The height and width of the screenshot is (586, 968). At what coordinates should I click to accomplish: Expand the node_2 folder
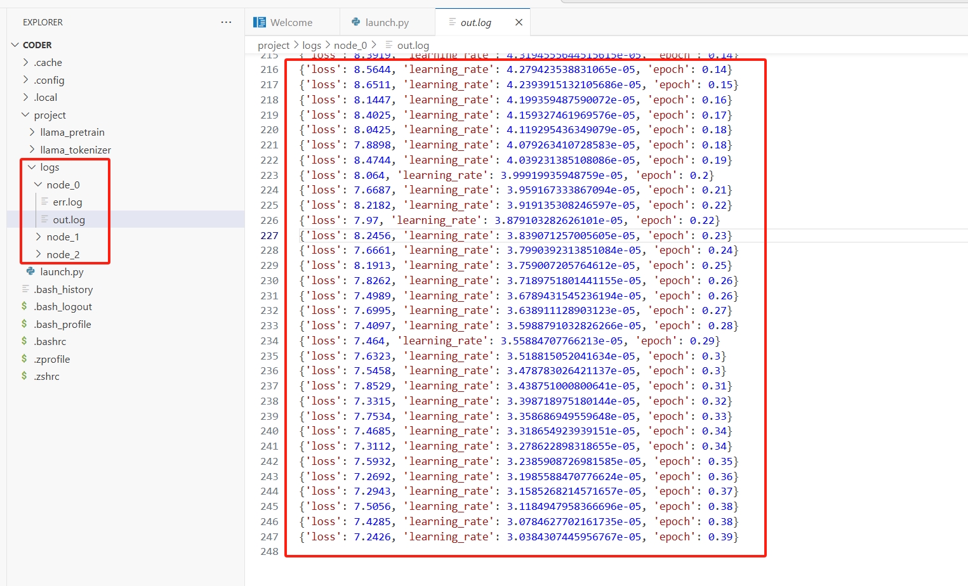[38, 254]
